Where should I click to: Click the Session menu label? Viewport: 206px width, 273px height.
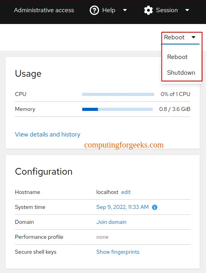point(167,10)
